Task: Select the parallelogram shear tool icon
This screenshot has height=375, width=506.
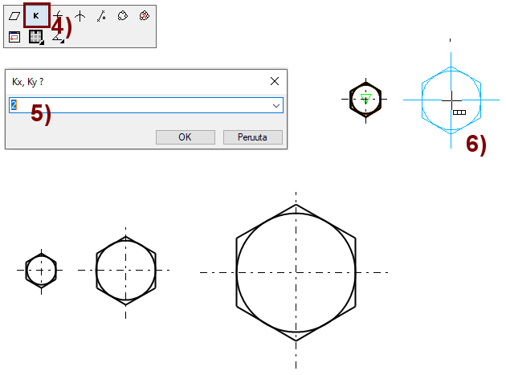Action: click(x=14, y=16)
